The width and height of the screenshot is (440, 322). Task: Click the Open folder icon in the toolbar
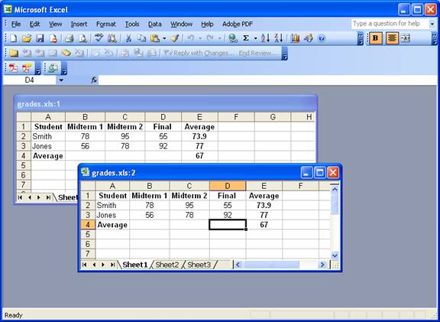(27, 38)
